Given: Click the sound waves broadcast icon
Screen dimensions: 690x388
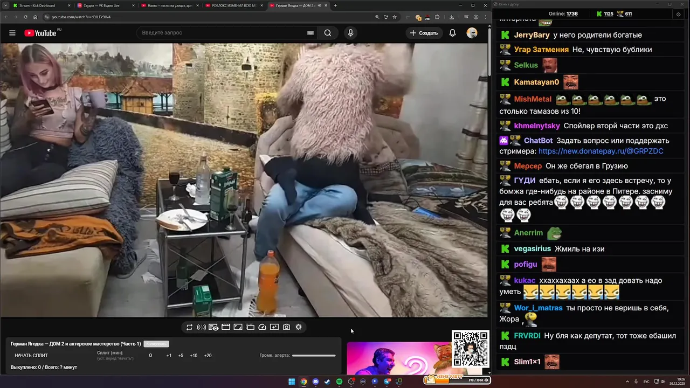Looking at the screenshot, I should pyautogui.click(x=202, y=327).
